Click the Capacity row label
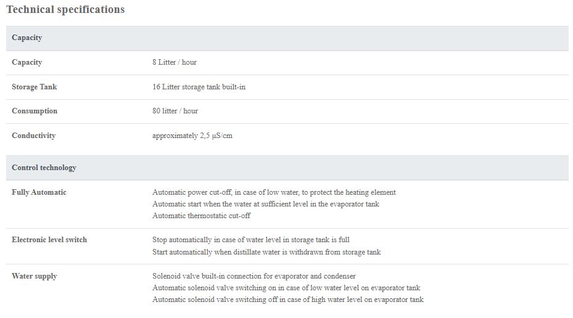573x318 pixels. click(27, 62)
